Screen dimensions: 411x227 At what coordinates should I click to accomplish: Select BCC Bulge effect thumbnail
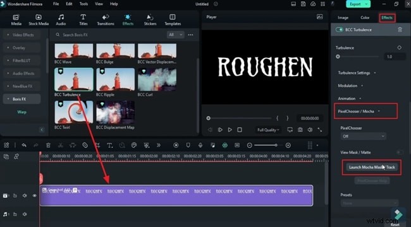[x=115, y=50]
